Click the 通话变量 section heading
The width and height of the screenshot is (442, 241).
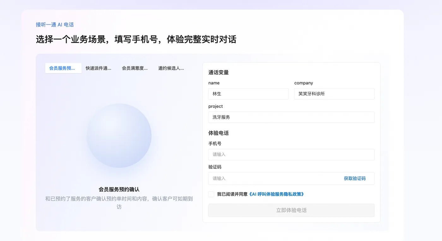click(x=218, y=72)
